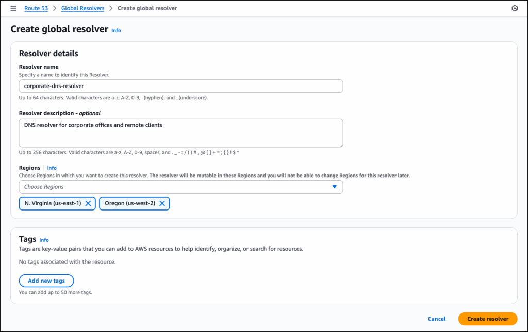Click the corporate-dns-resolver name field
The image size is (528, 332).
pos(180,86)
